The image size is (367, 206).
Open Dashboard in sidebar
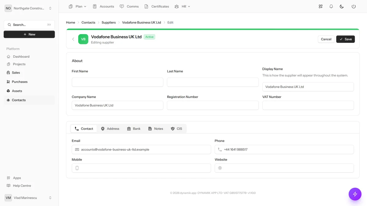pos(29,56)
